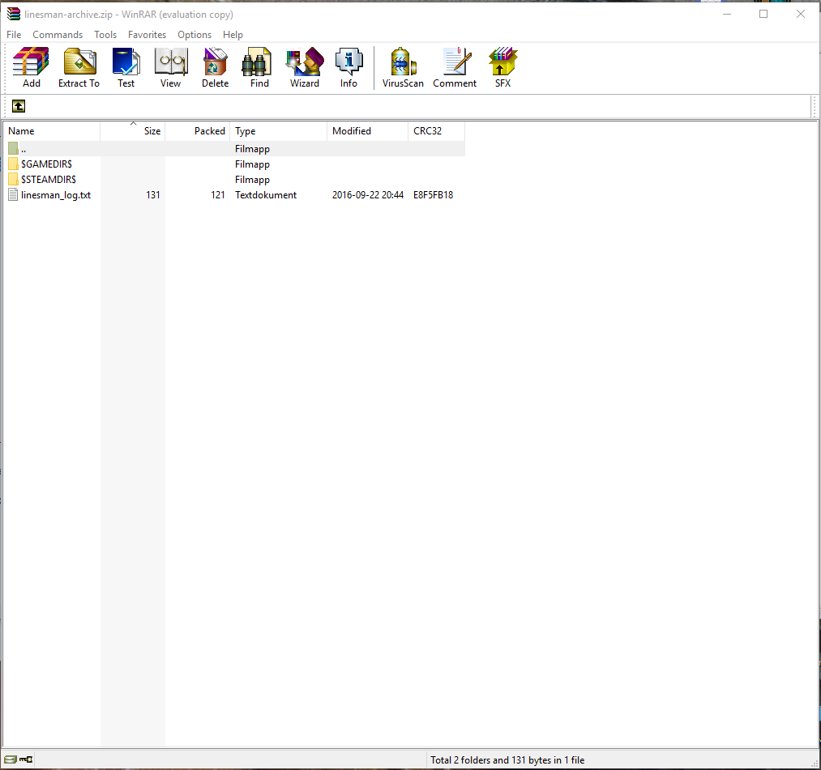The image size is (821, 770).
Task: Click Filmapp type in $STEAMDIR$ row
Action: (x=252, y=180)
